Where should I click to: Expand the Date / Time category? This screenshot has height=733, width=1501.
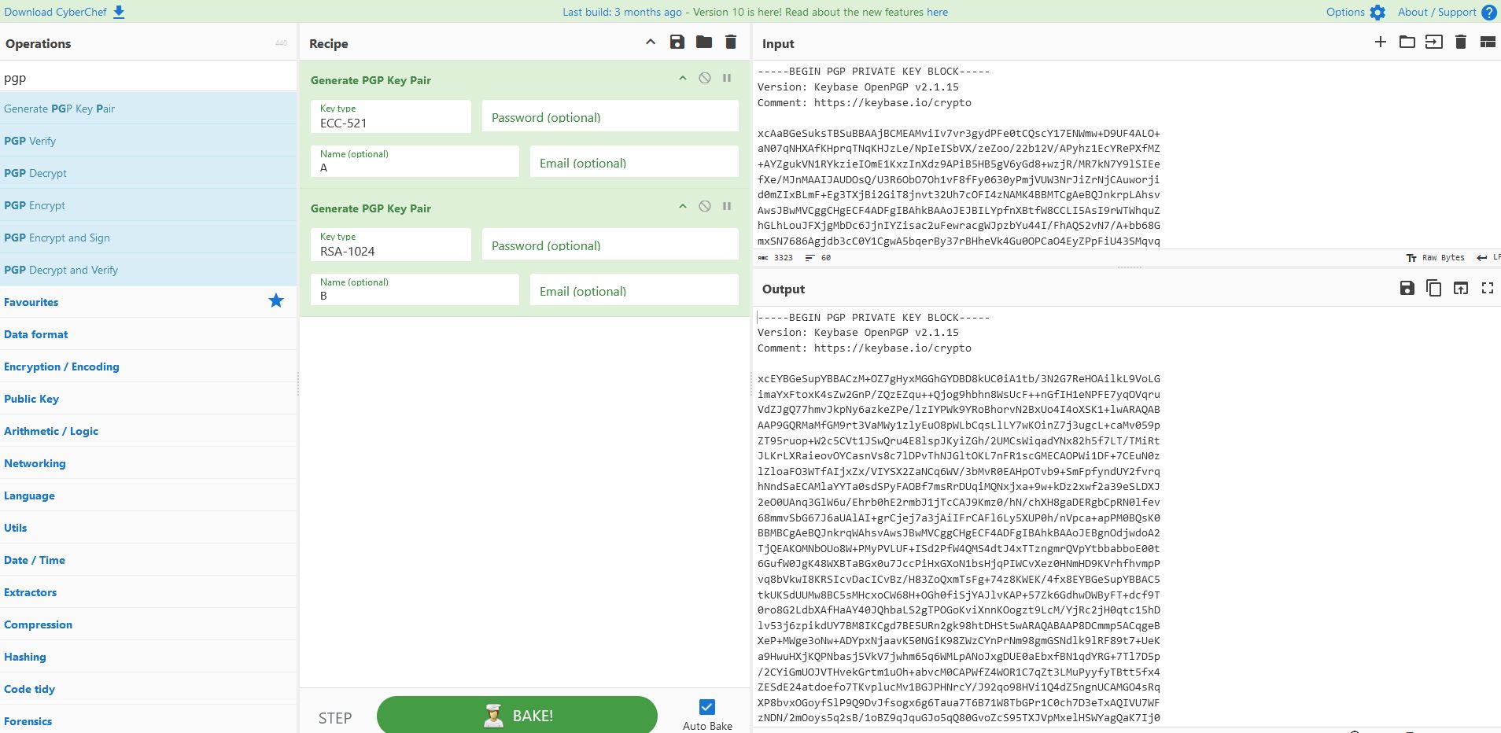[x=149, y=560]
